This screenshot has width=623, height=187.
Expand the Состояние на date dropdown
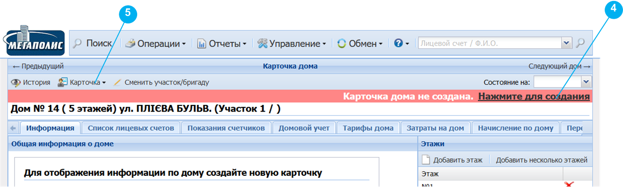click(x=586, y=82)
